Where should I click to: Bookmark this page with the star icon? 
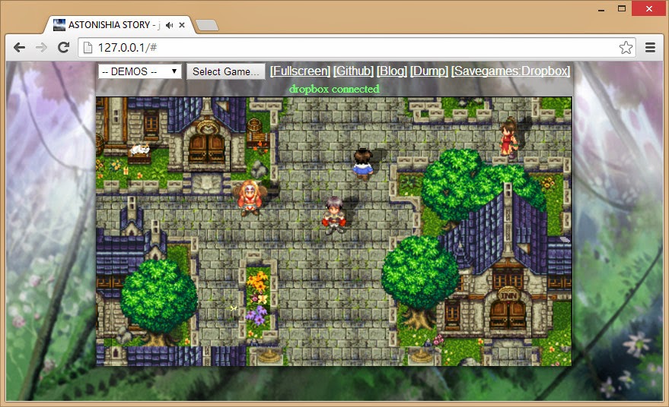[x=626, y=48]
